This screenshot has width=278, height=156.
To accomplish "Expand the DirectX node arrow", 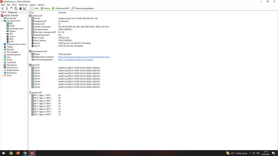I will [2, 60].
